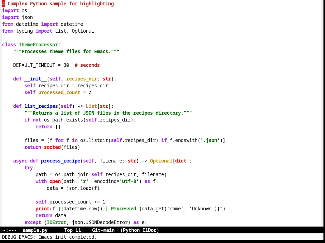Click the 'return data' statement
The image size is (325, 243).
click(51, 215)
